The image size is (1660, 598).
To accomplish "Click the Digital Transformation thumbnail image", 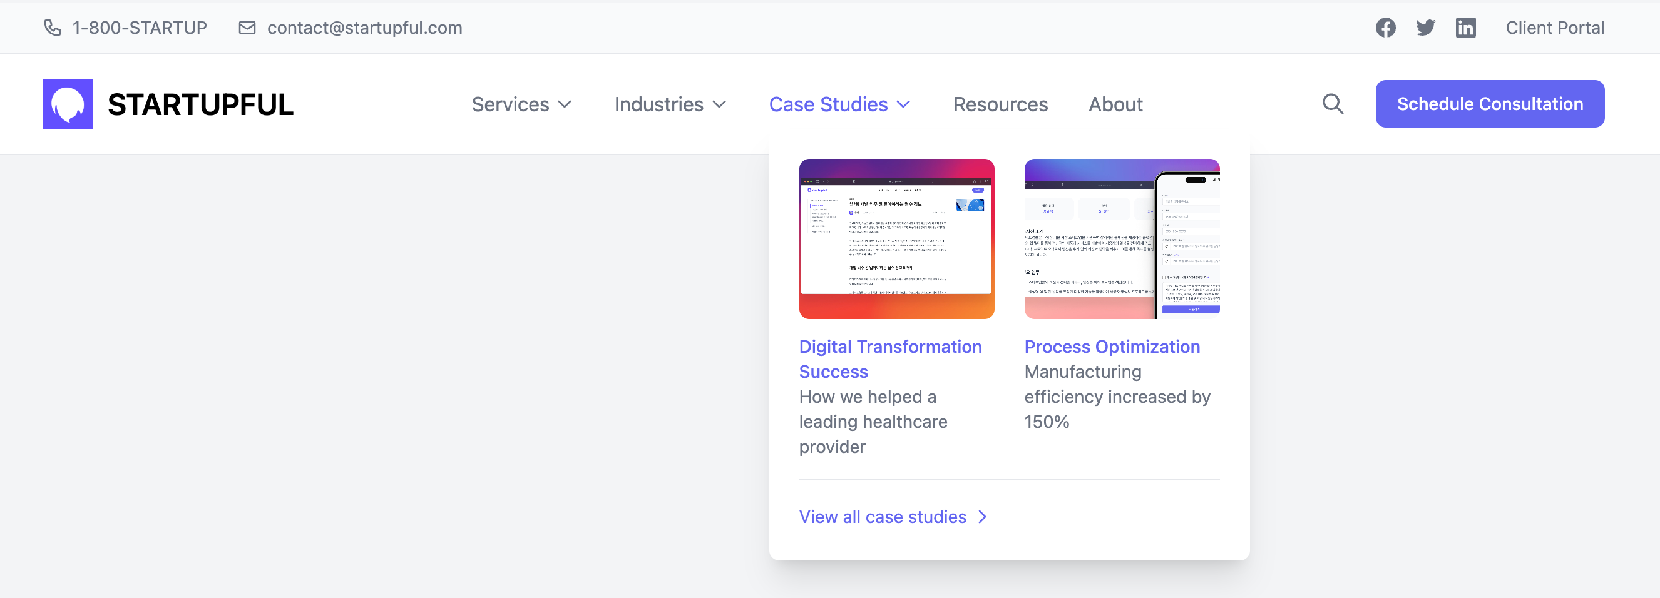I will pos(896,239).
